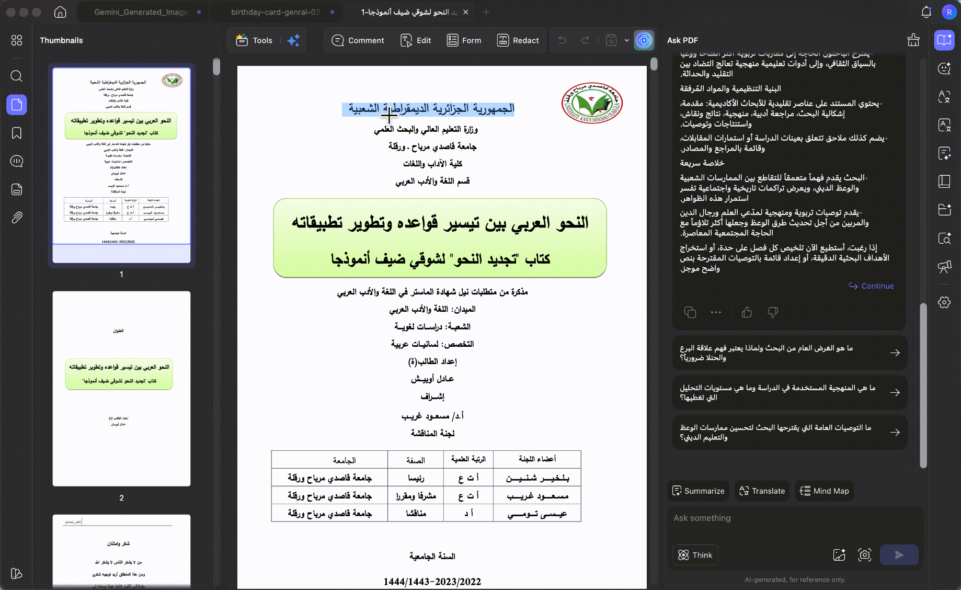Click the Mind Map button
This screenshot has height=590, width=961.
(824, 491)
